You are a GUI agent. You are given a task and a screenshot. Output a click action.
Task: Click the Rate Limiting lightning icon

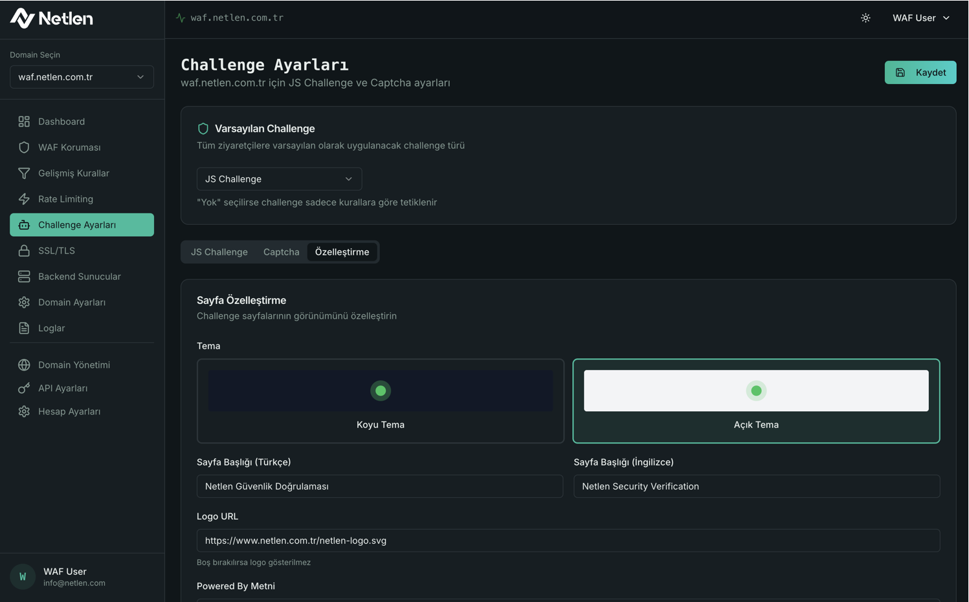[24, 199]
